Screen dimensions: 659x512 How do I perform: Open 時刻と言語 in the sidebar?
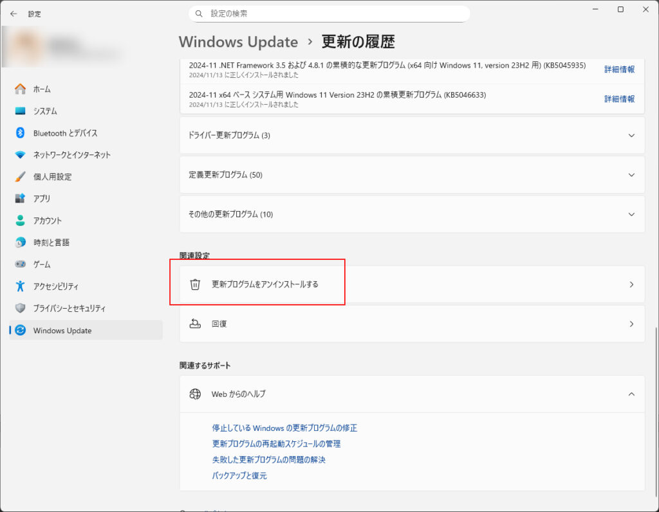(51, 242)
